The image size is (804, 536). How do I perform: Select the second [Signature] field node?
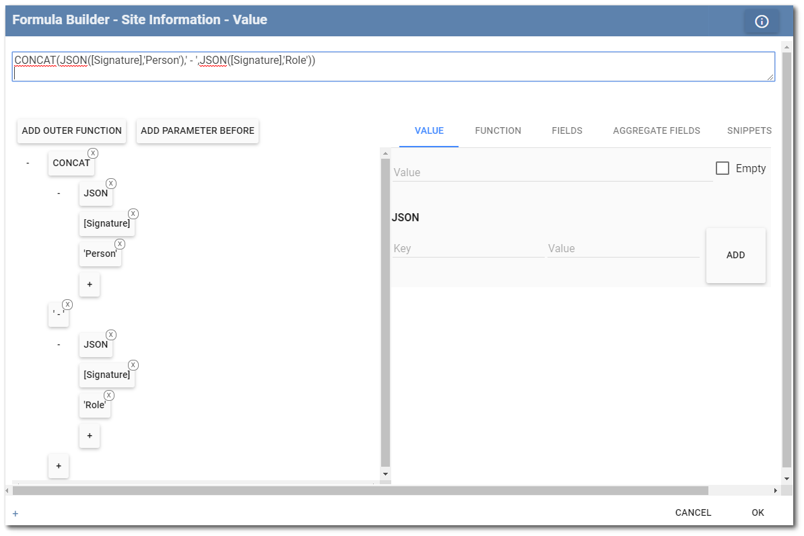(106, 375)
